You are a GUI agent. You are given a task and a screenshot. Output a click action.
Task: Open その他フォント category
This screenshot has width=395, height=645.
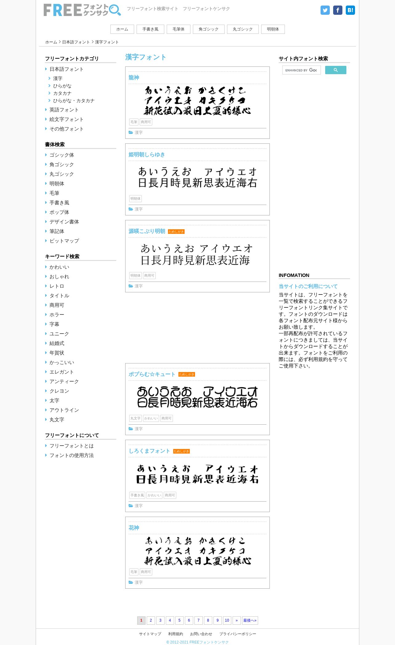click(66, 129)
